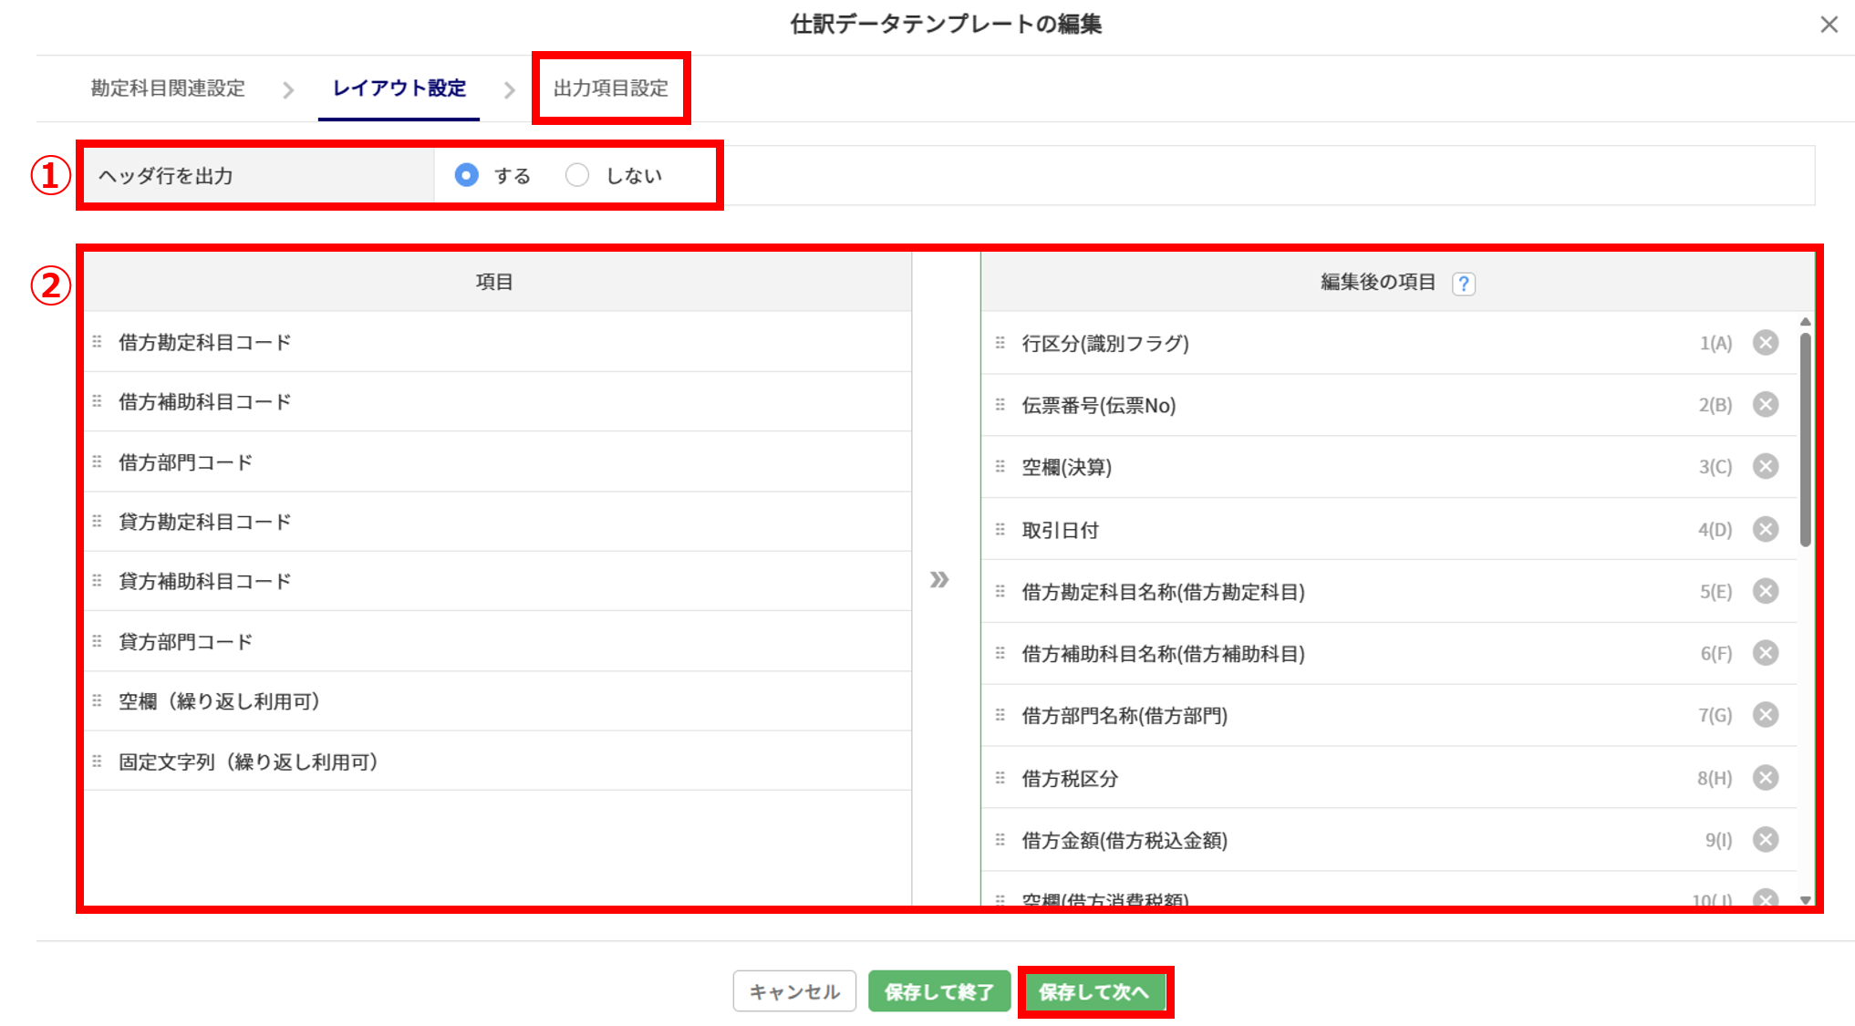Viewport: 1855px width, 1026px height.
Task: Click 保存して次へ button
Action: click(1094, 991)
